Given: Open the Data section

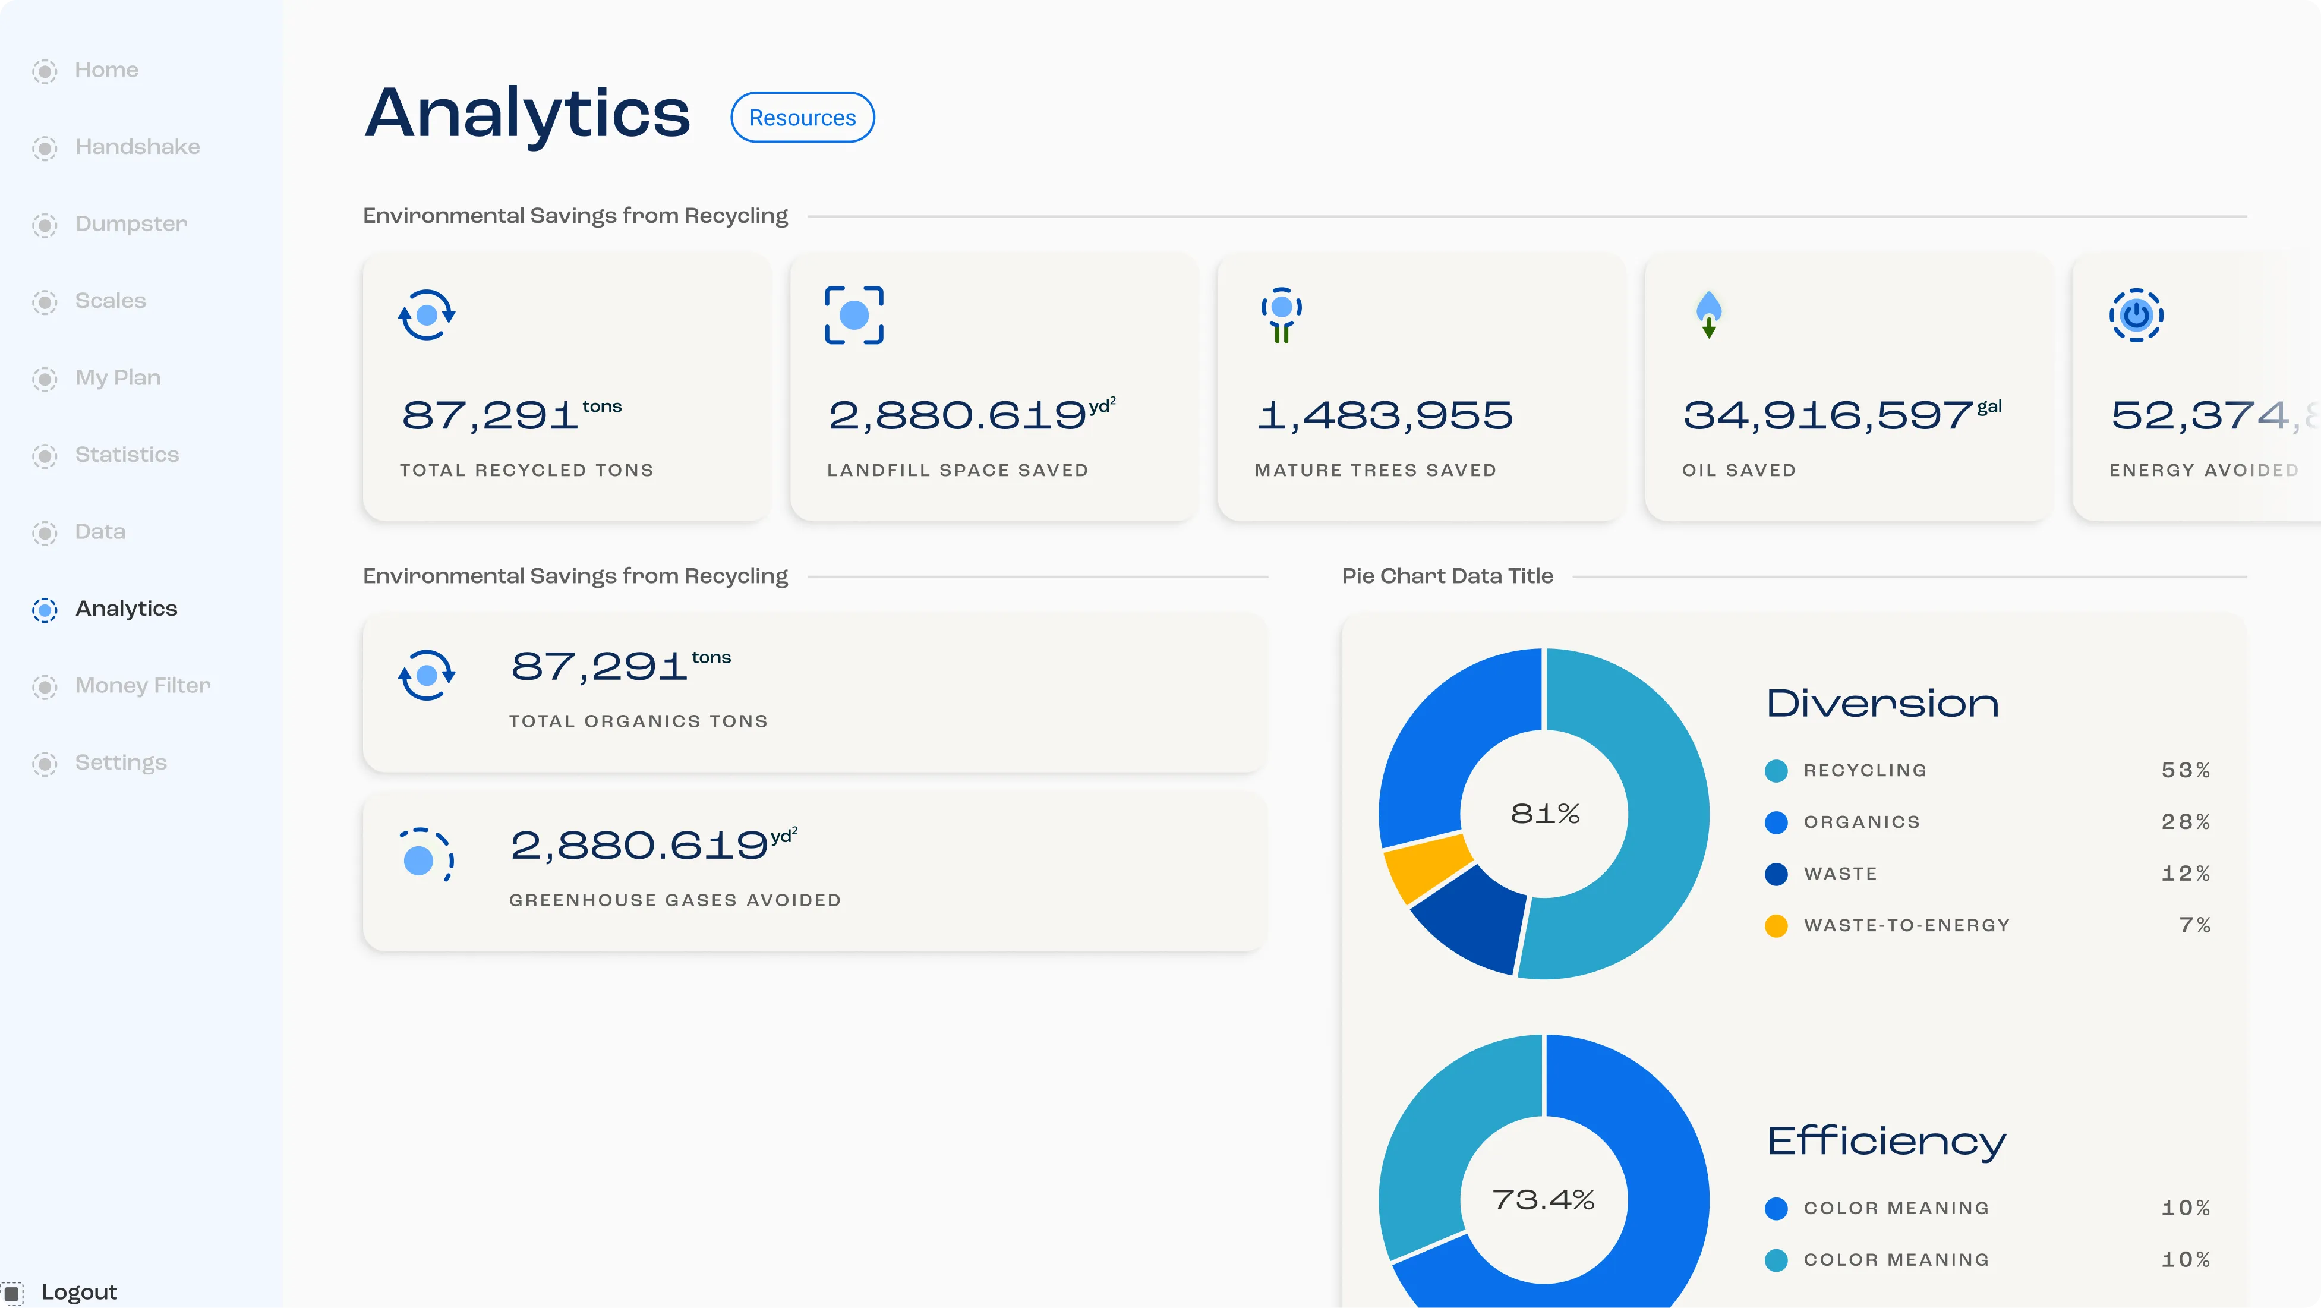Looking at the screenshot, I should point(100,532).
